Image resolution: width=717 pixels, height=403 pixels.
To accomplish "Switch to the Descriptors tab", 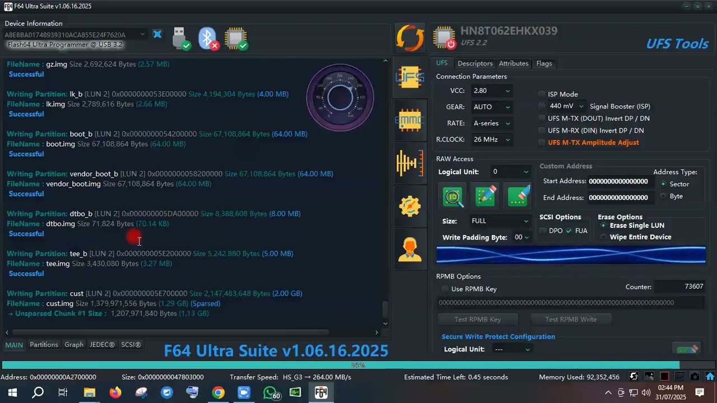I will tap(475, 63).
